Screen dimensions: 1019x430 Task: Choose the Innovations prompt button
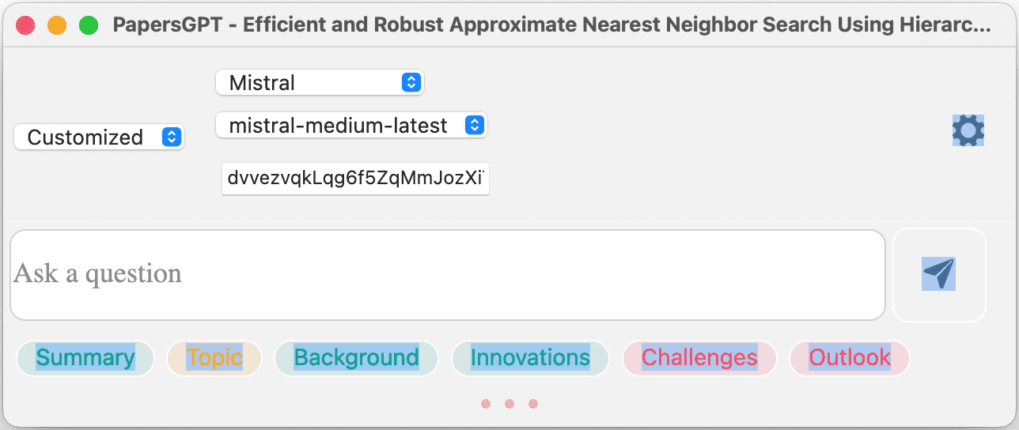click(x=530, y=358)
